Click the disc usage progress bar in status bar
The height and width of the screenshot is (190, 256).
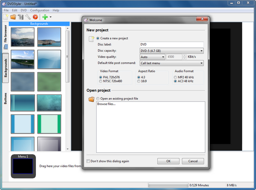(x=168, y=185)
